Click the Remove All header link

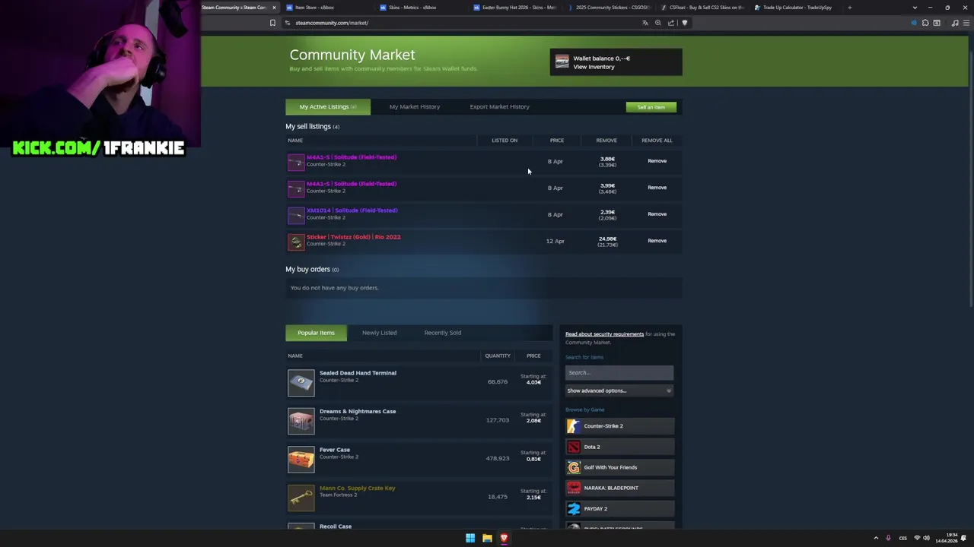[657, 141]
